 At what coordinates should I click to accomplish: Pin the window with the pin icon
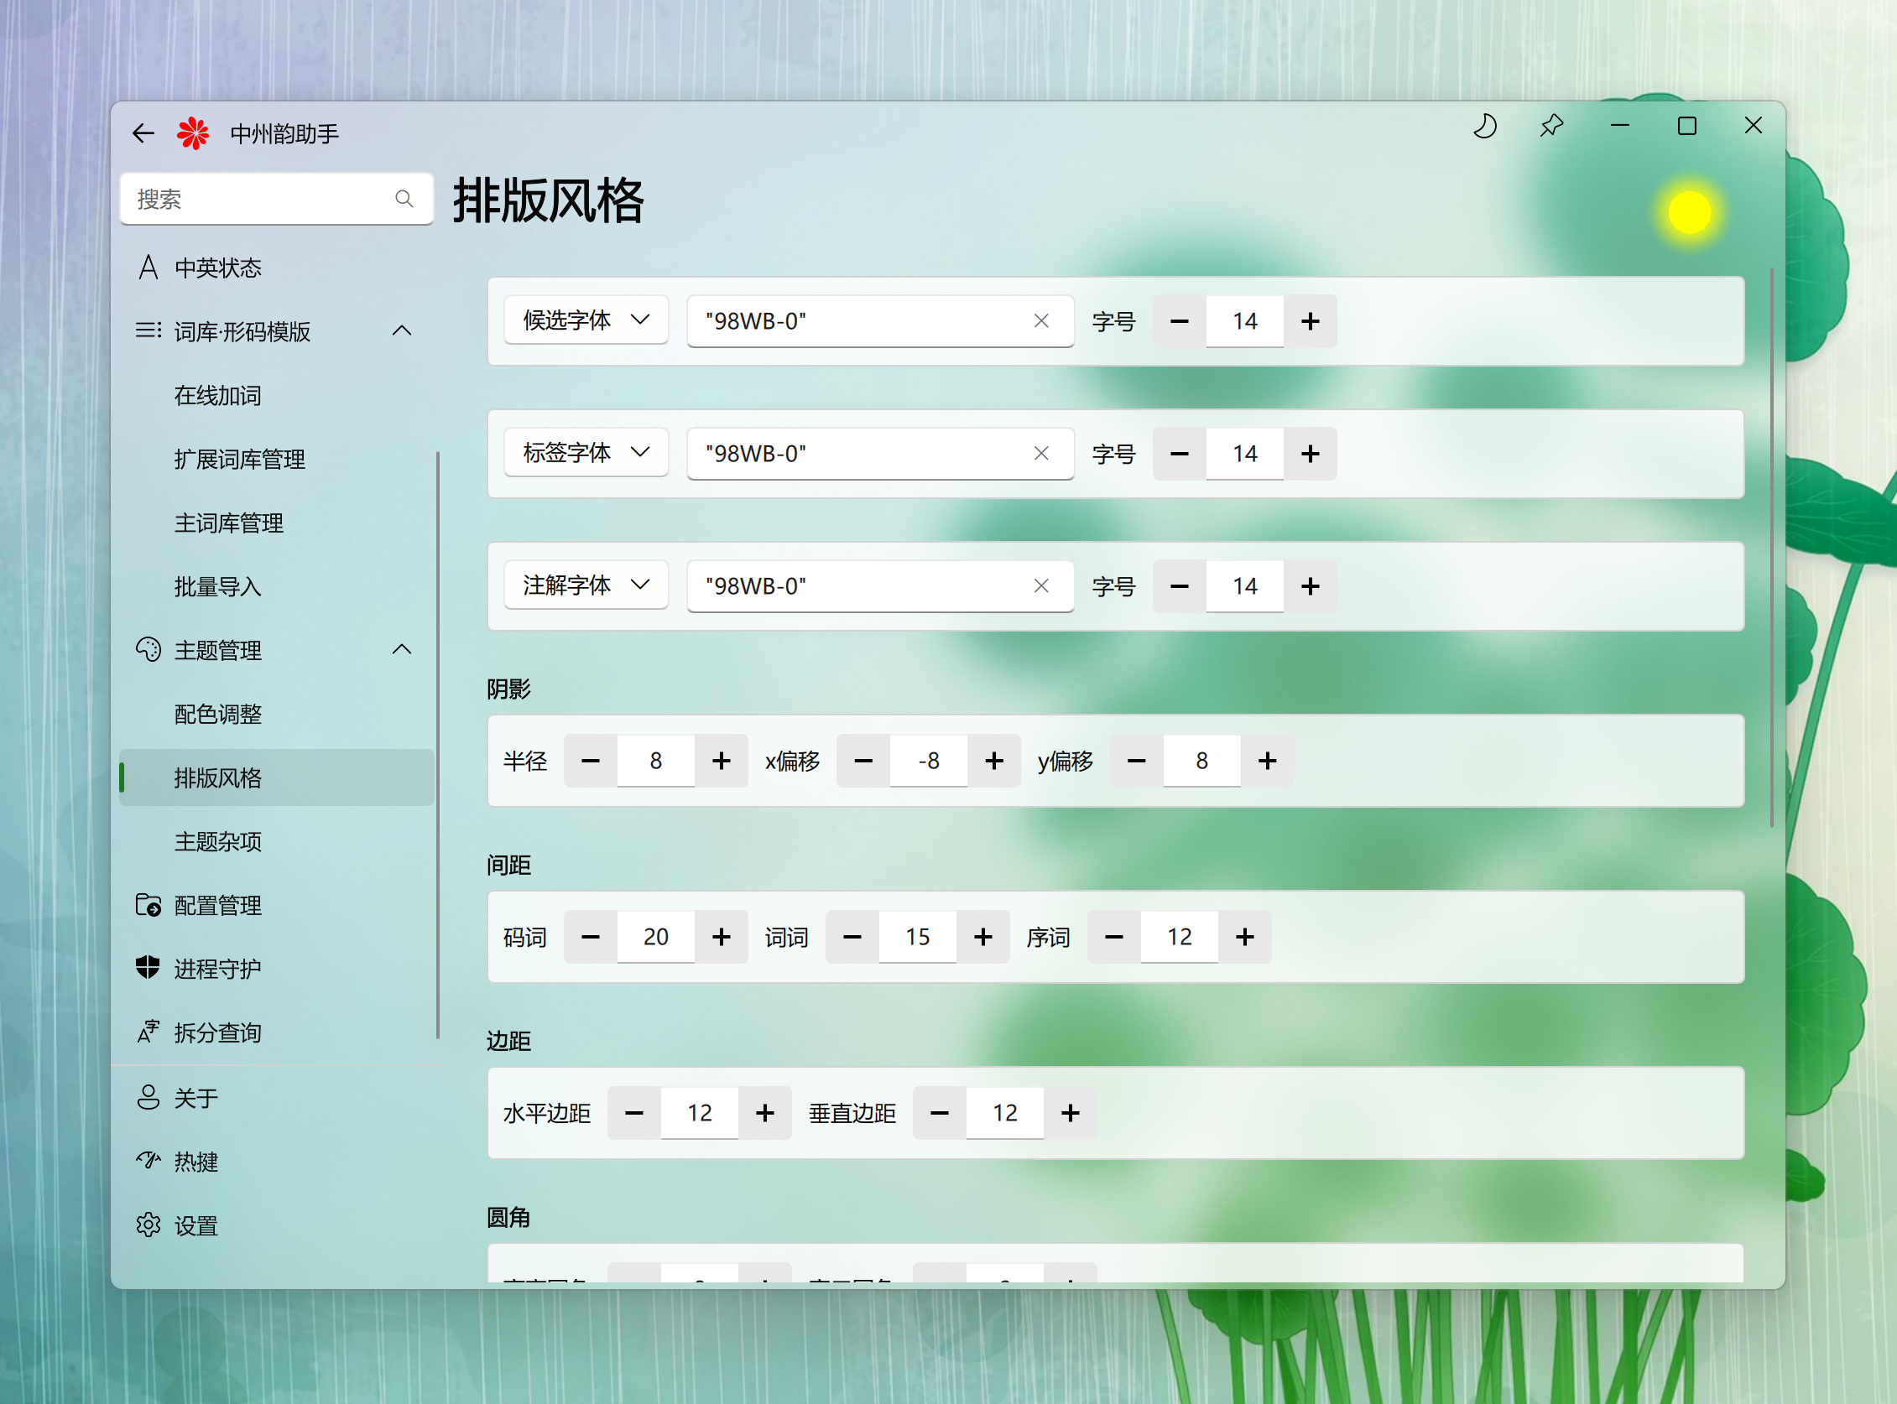[1551, 127]
